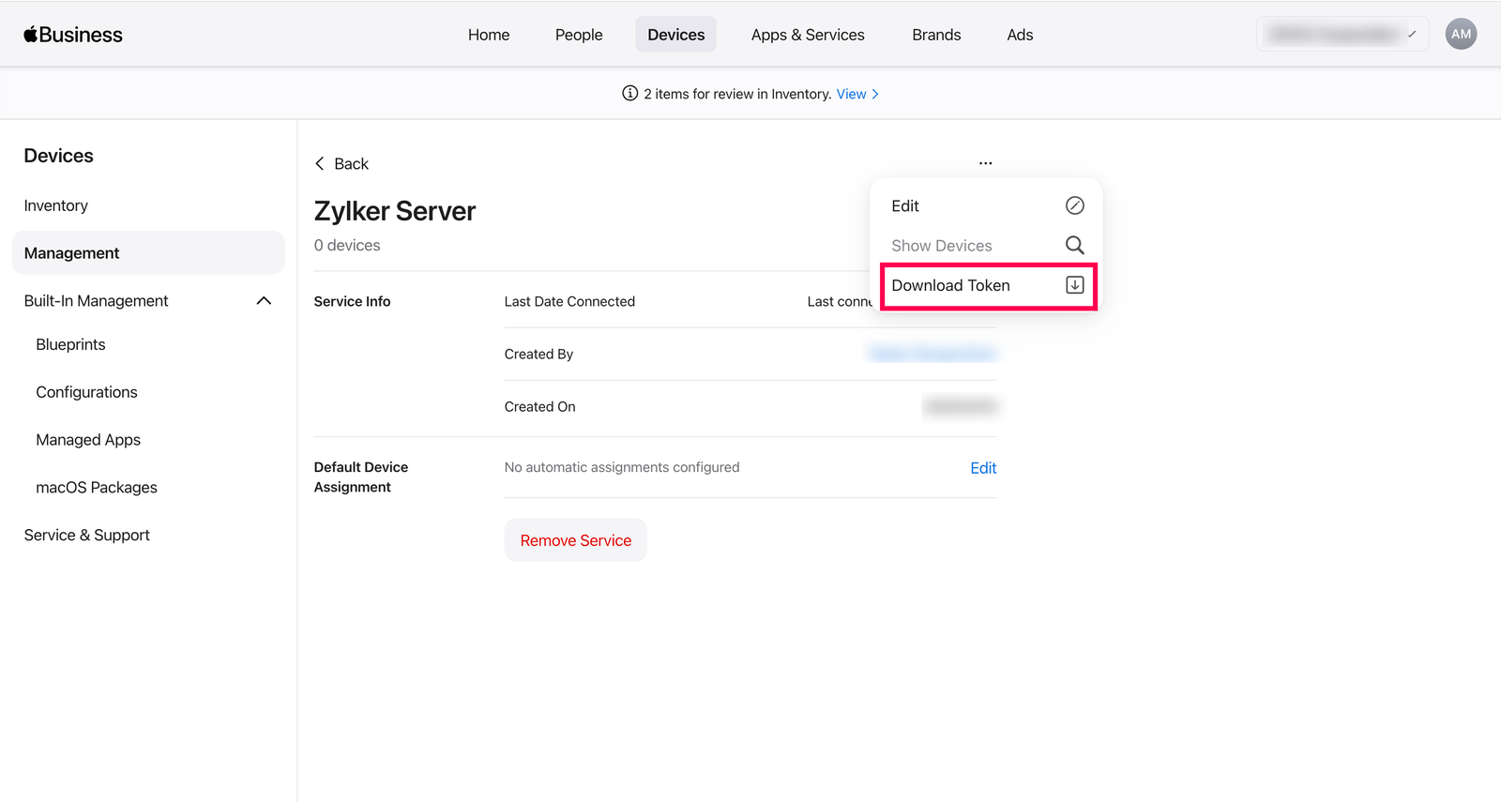Edit the Default Device Assignment

[983, 468]
